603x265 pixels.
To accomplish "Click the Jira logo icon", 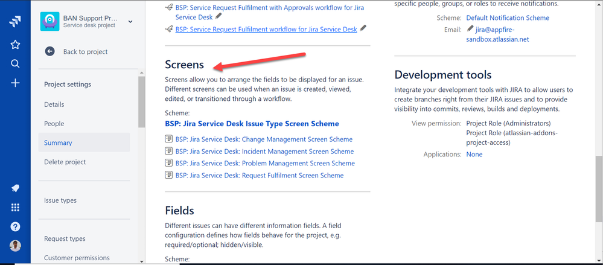I will [15, 22].
